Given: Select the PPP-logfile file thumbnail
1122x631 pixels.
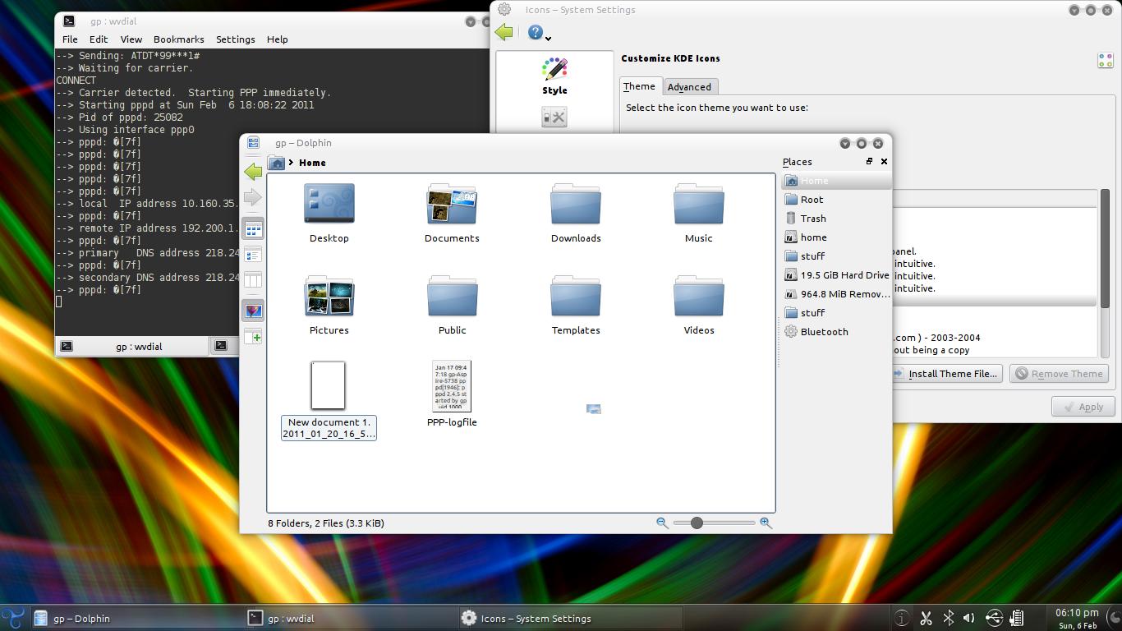Looking at the screenshot, I should tap(452, 386).
